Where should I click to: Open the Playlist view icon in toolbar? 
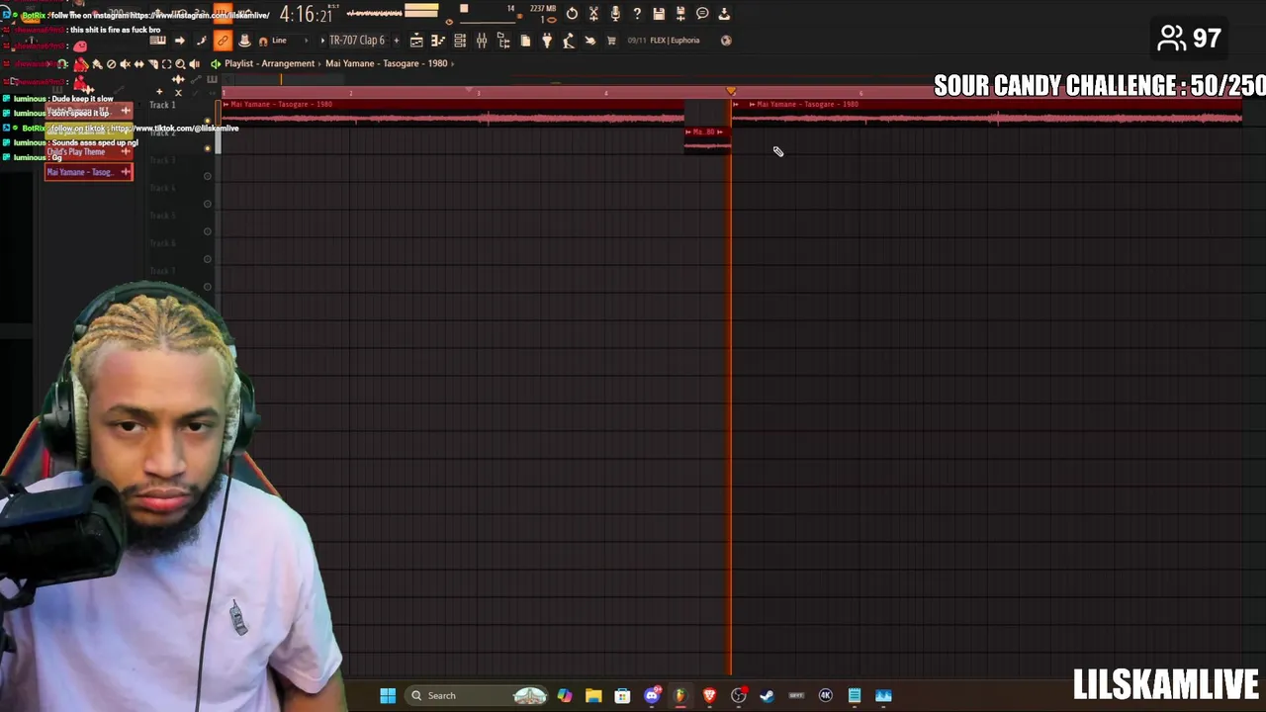click(416, 41)
